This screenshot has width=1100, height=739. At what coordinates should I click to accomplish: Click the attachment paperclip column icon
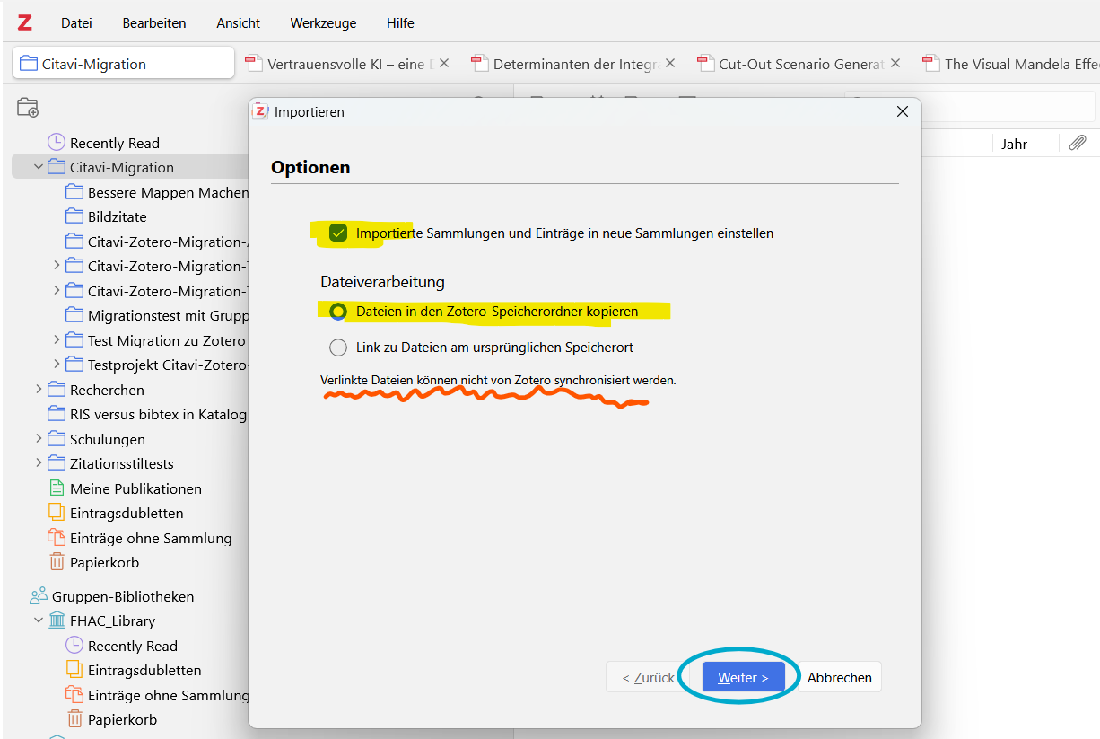point(1078,144)
